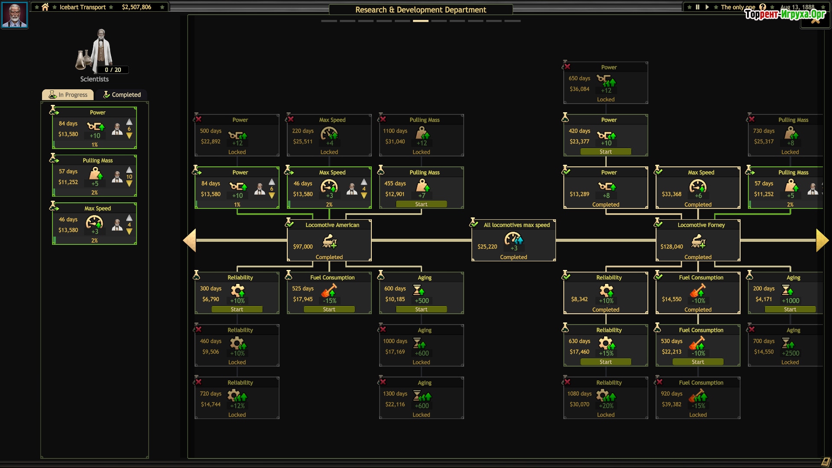Start Reliability 300 days research

click(237, 309)
